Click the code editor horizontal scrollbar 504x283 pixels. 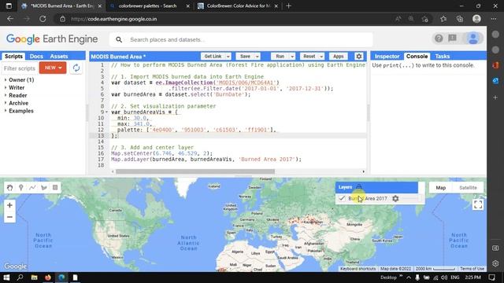click(x=195, y=171)
